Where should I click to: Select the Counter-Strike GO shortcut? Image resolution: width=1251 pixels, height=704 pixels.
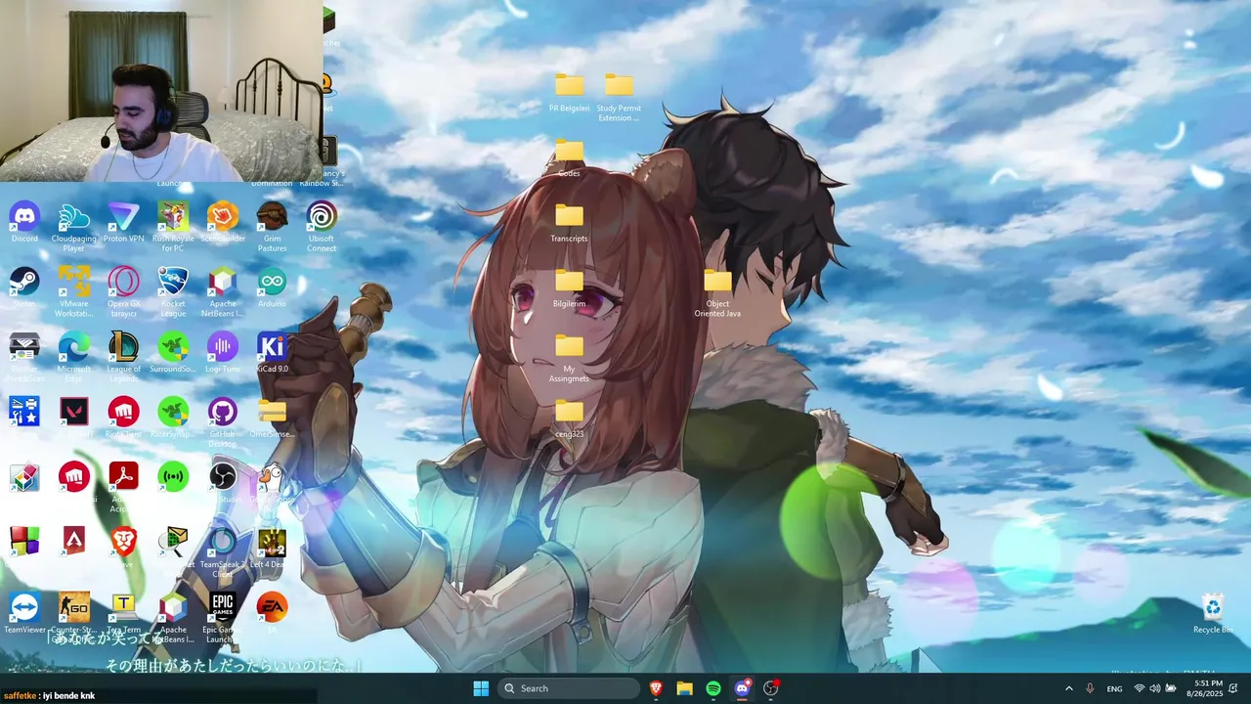tap(74, 617)
